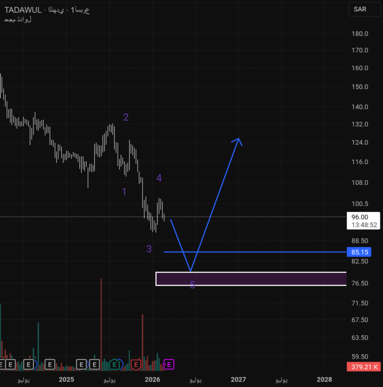383x387 pixels.
Task: Click the red E earnings marker
Action: pos(136,365)
